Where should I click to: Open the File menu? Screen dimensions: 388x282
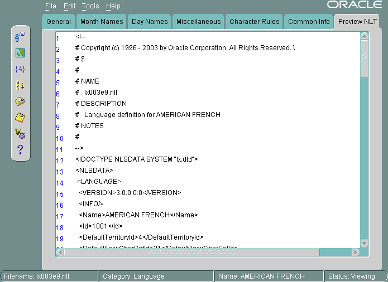pos(51,6)
